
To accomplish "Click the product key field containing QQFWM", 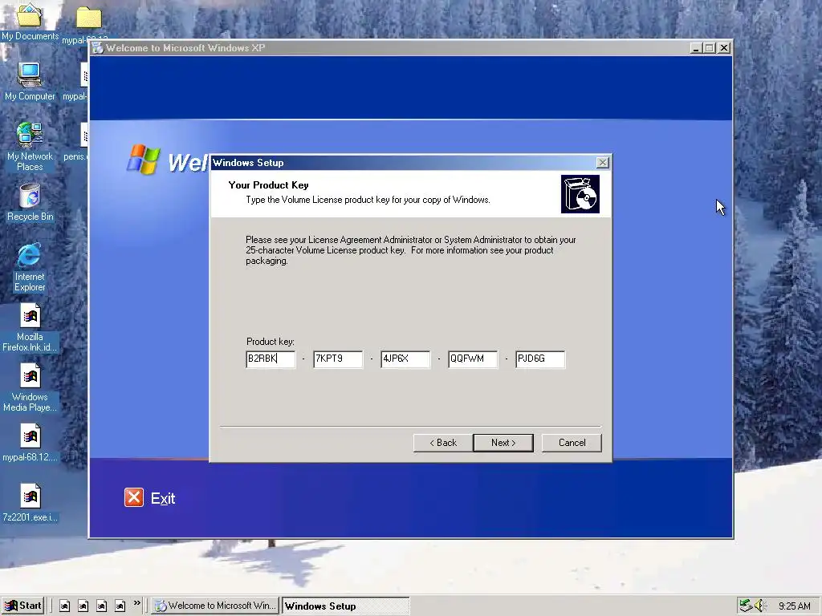I will (x=473, y=359).
